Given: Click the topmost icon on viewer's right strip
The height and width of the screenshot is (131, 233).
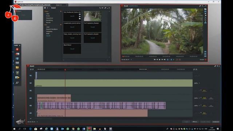Looking at the screenshot, I should [x=205, y=9].
